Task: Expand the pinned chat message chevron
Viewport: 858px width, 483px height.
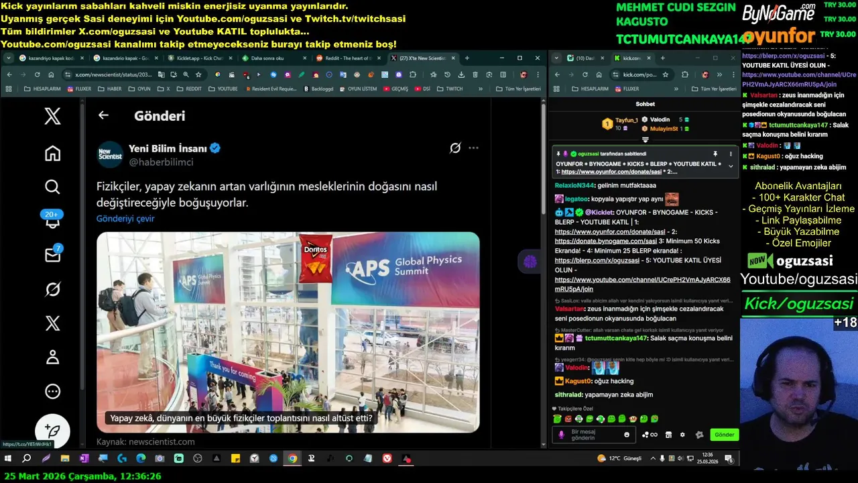Action: (x=731, y=166)
